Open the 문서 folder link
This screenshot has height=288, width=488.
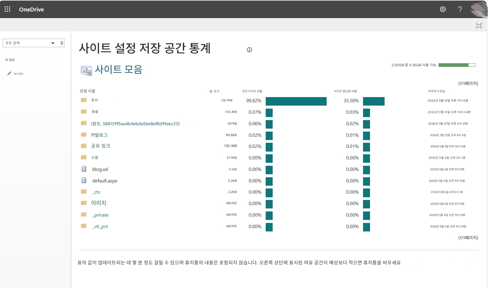(x=95, y=100)
